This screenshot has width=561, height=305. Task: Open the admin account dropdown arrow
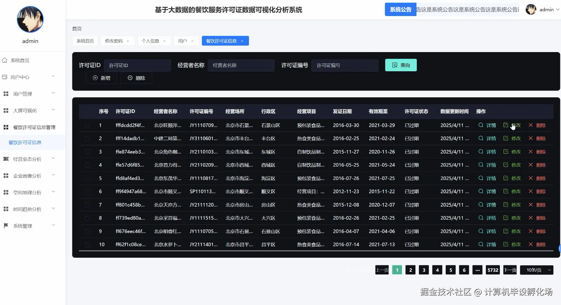click(558, 10)
